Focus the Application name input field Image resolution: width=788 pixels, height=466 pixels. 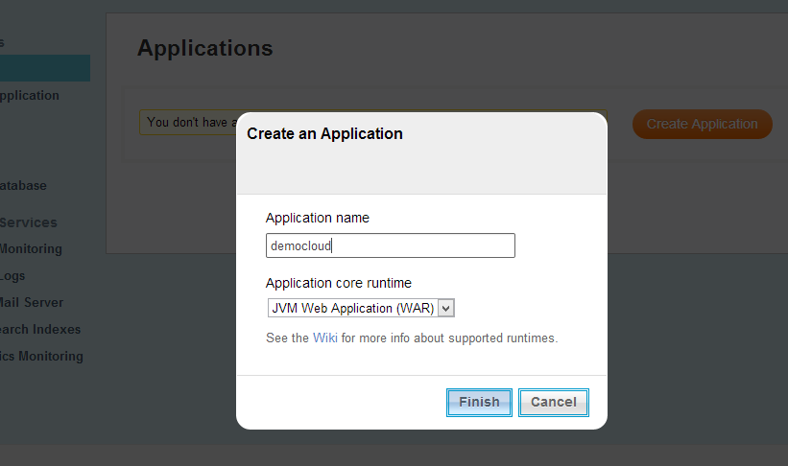tap(390, 245)
